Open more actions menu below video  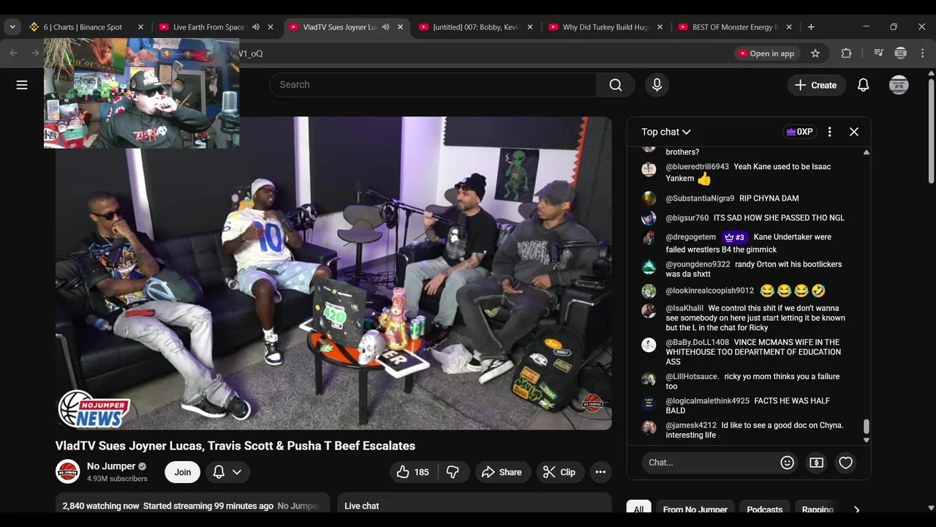600,472
